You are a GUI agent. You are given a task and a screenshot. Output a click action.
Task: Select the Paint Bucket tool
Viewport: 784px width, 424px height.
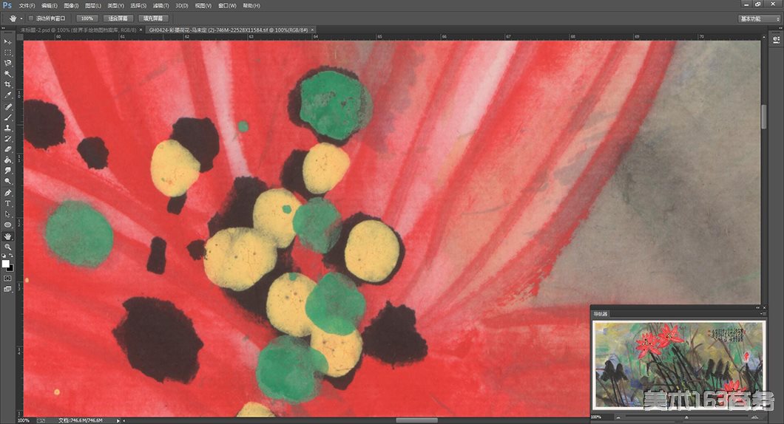7,160
